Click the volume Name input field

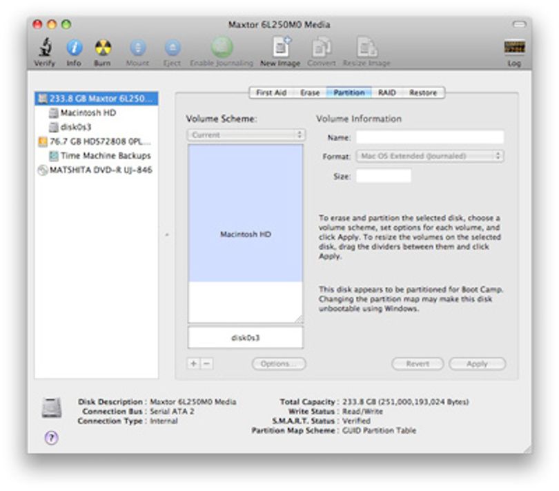click(x=430, y=137)
